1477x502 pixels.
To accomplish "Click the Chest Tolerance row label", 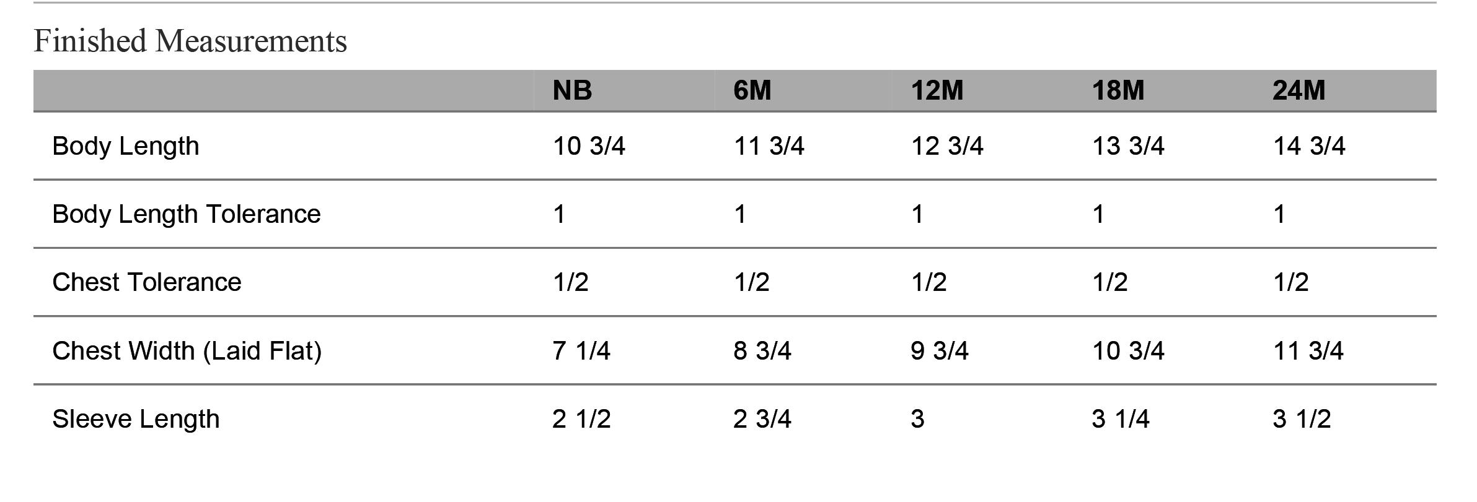I will (147, 282).
